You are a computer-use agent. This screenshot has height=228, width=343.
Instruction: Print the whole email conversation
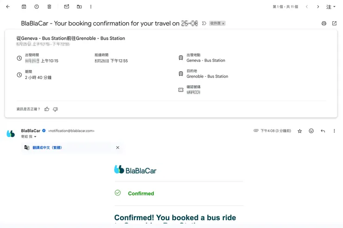click(324, 23)
